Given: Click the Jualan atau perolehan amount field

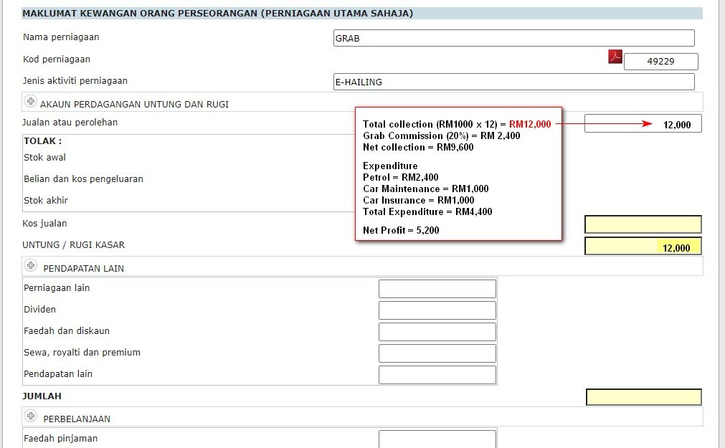Looking at the screenshot, I should pyautogui.click(x=643, y=123).
